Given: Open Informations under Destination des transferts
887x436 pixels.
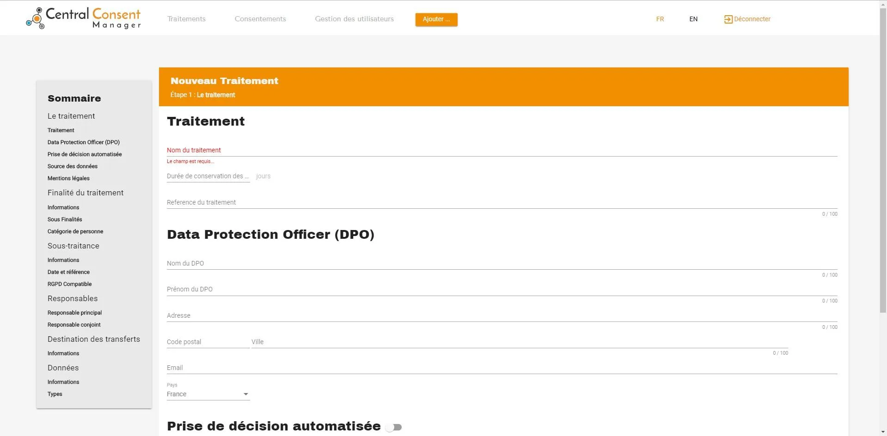Looking at the screenshot, I should click(x=63, y=353).
